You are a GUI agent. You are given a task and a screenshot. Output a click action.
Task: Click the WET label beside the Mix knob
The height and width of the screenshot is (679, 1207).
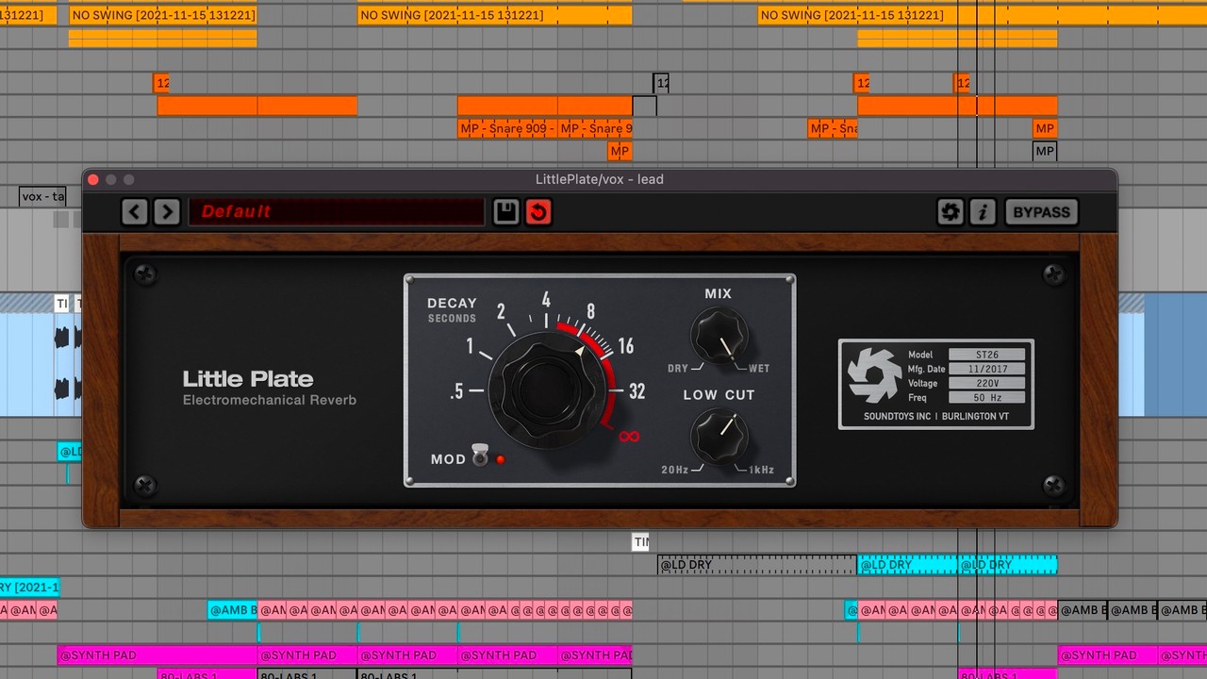tap(759, 368)
